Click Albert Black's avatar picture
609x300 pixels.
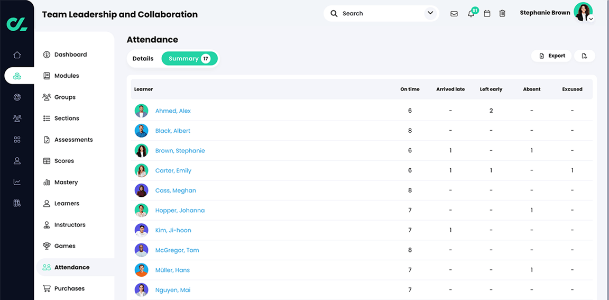[x=141, y=131]
